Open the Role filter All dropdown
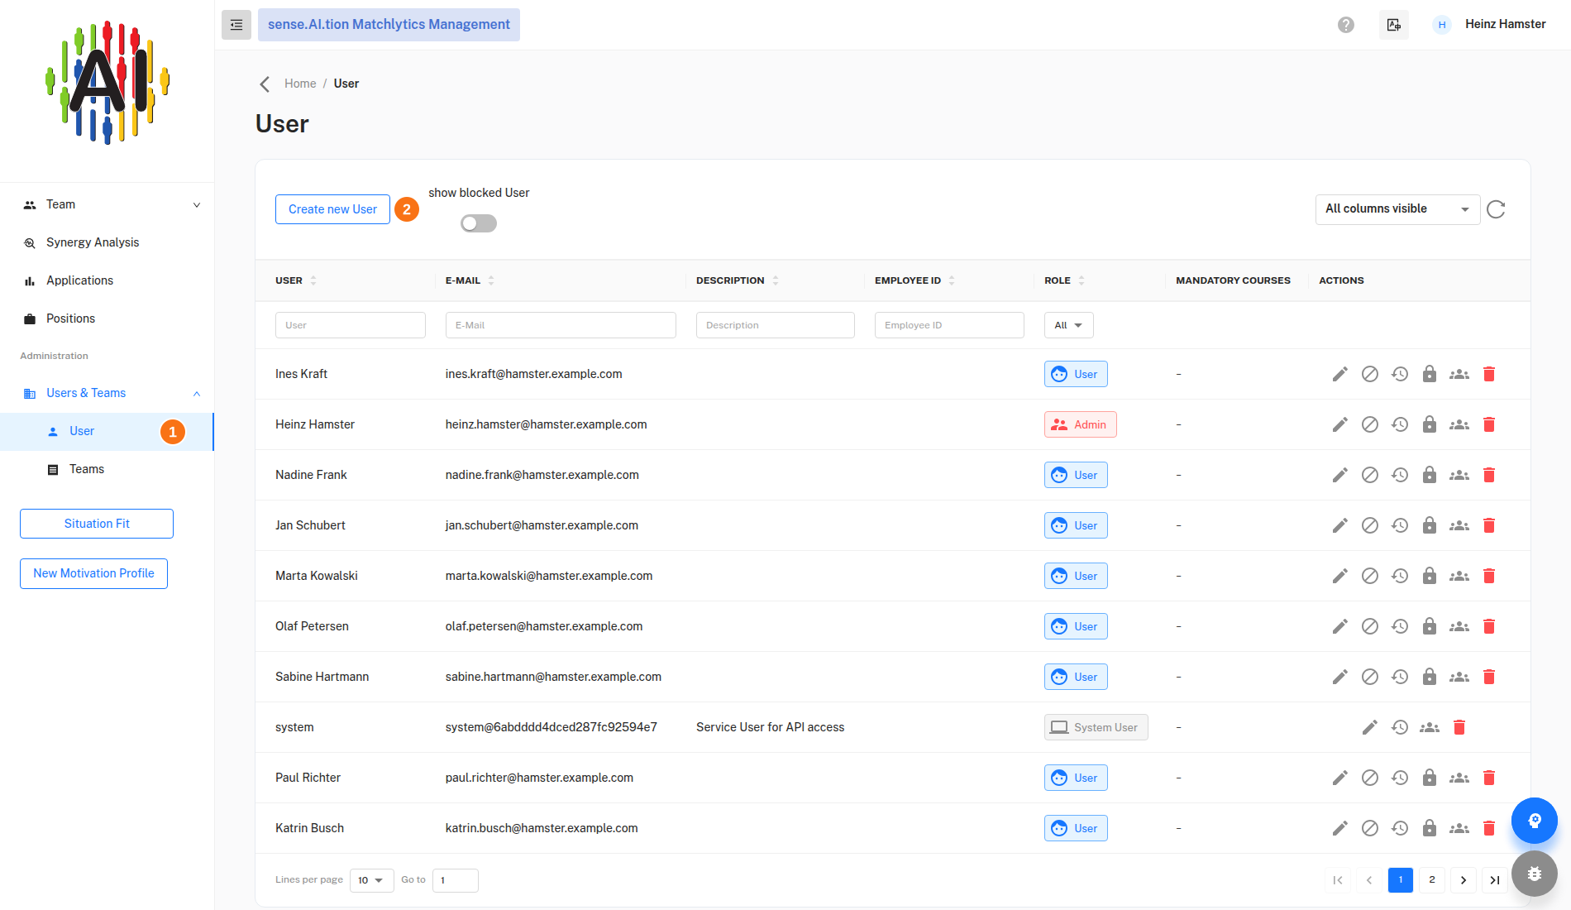Screen dimensions: 1571x910 [1068, 325]
